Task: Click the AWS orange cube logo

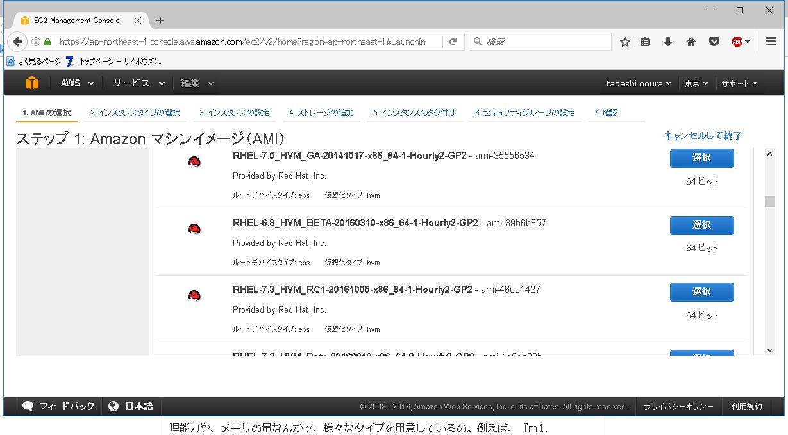Action: (32, 83)
